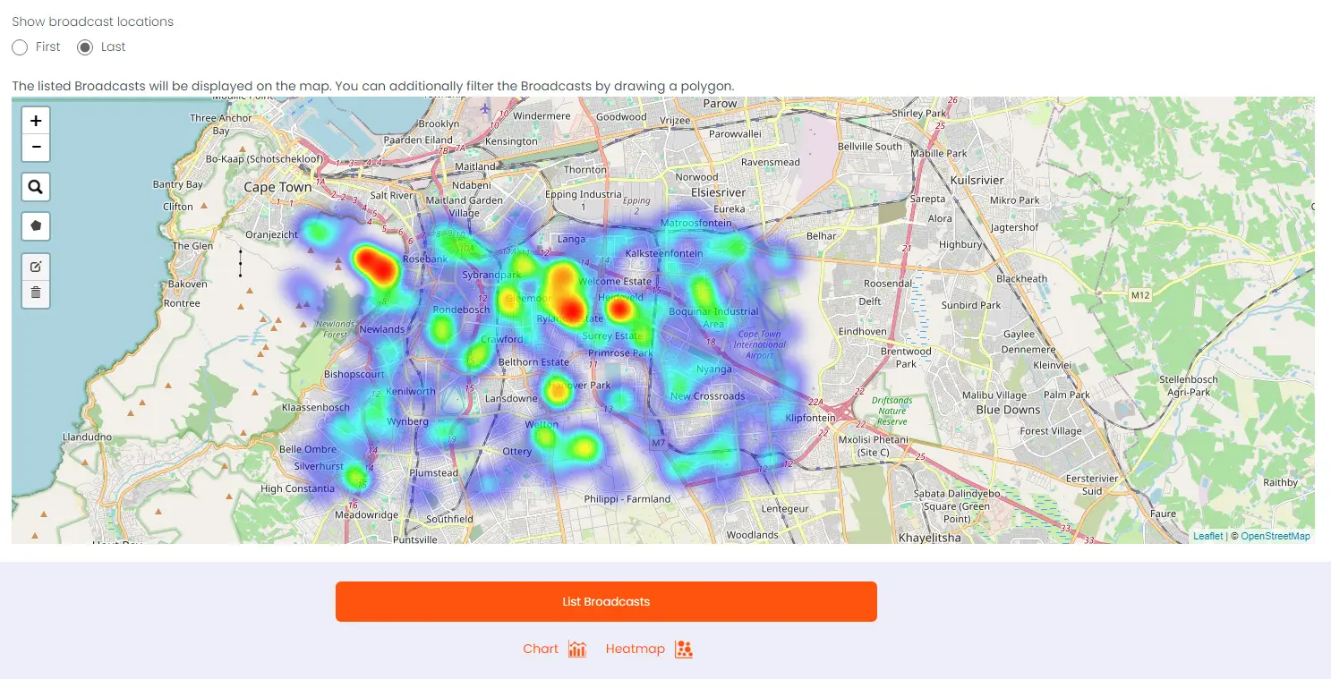Click the delete layers trash icon
Image resolution: width=1331 pixels, height=679 pixels.
[36, 293]
